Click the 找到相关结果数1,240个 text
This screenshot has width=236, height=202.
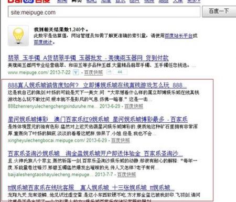pyautogui.click(x=61, y=29)
